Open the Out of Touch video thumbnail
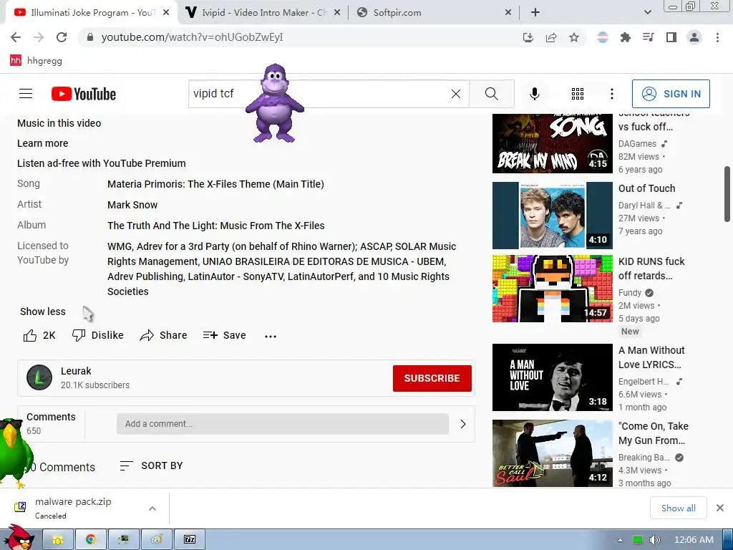Screen dimensions: 733x550 pyautogui.click(x=552, y=216)
